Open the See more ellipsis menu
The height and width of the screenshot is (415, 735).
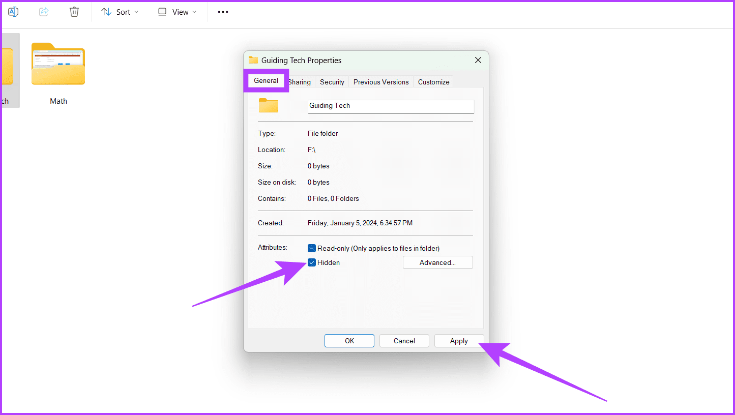[x=223, y=12]
